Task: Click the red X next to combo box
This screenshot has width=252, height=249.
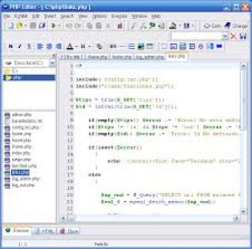Action: coord(233,36)
